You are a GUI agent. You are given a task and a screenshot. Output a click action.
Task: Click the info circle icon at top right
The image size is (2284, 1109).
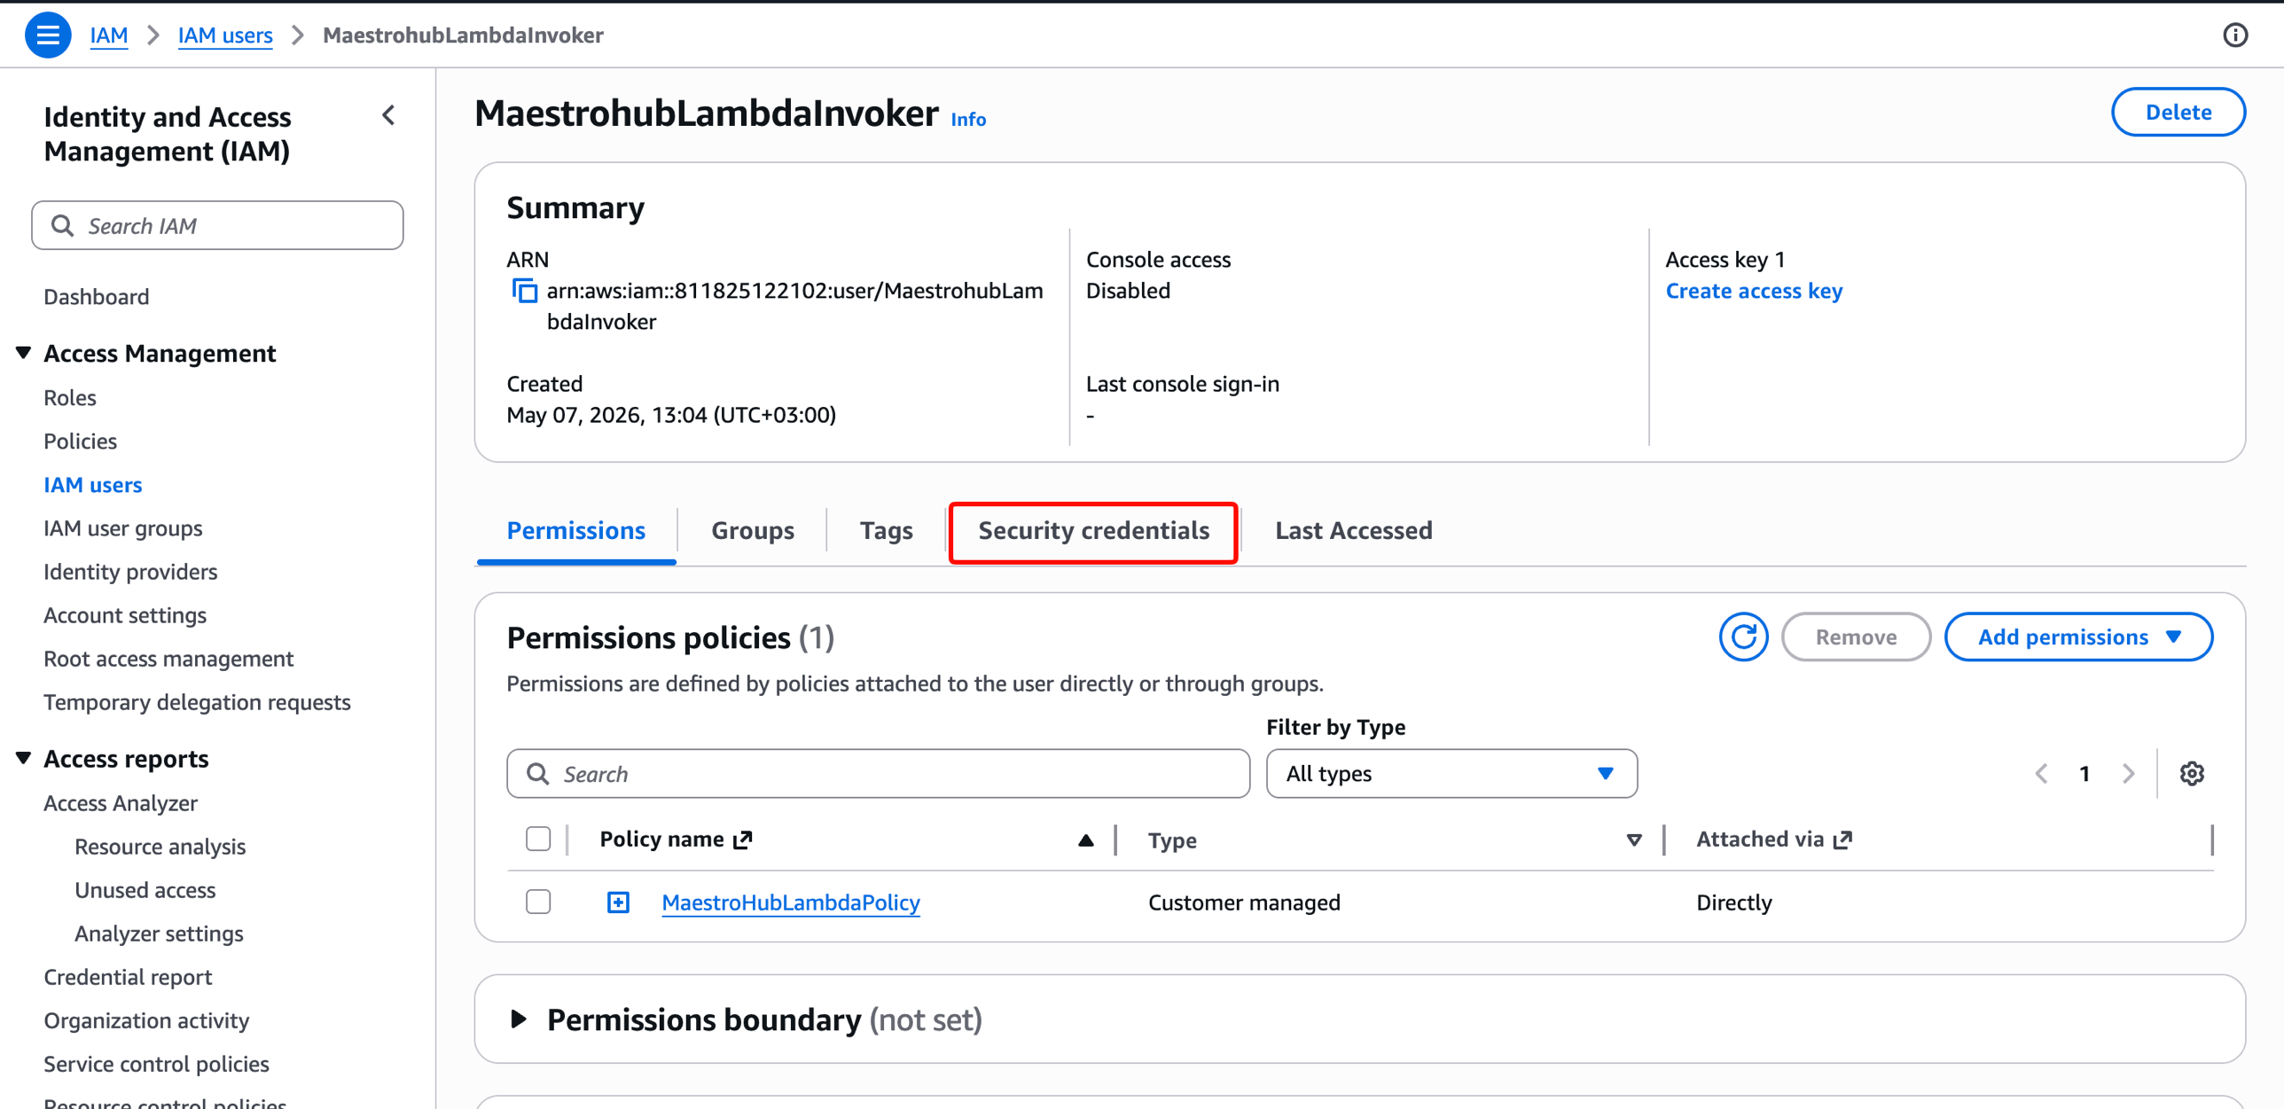pos(2234,35)
